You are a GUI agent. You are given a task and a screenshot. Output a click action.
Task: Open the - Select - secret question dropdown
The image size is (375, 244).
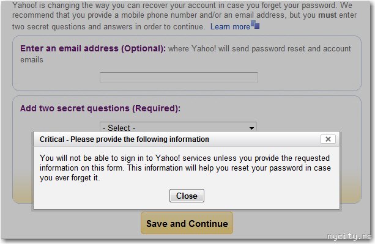point(178,127)
